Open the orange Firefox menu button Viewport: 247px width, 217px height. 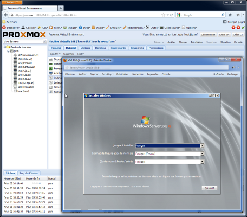(x=11, y=2)
